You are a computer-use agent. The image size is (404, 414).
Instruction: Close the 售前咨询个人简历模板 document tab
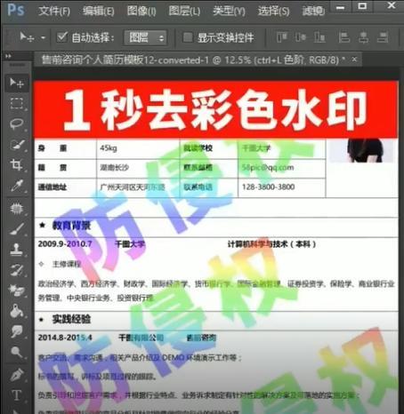click(x=354, y=60)
